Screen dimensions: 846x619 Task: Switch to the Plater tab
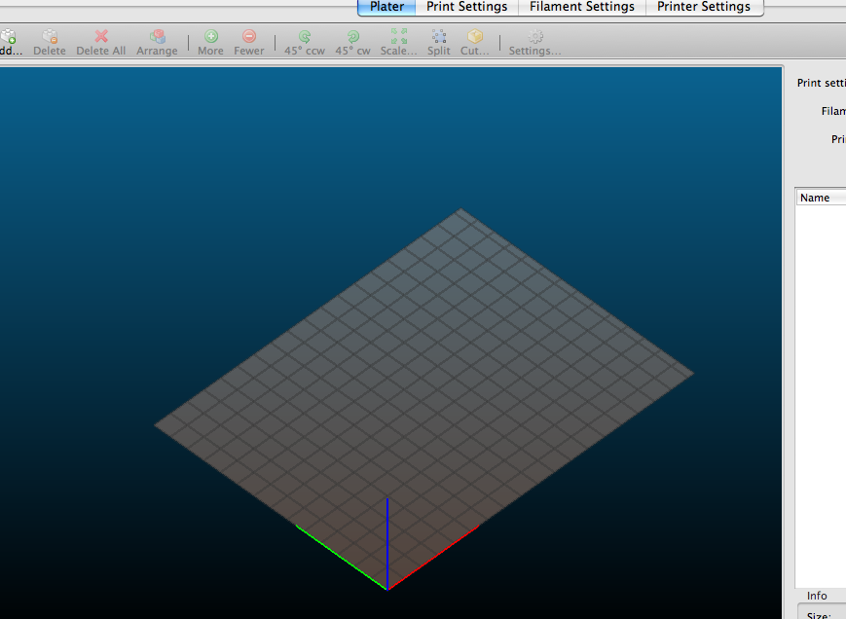click(x=386, y=7)
